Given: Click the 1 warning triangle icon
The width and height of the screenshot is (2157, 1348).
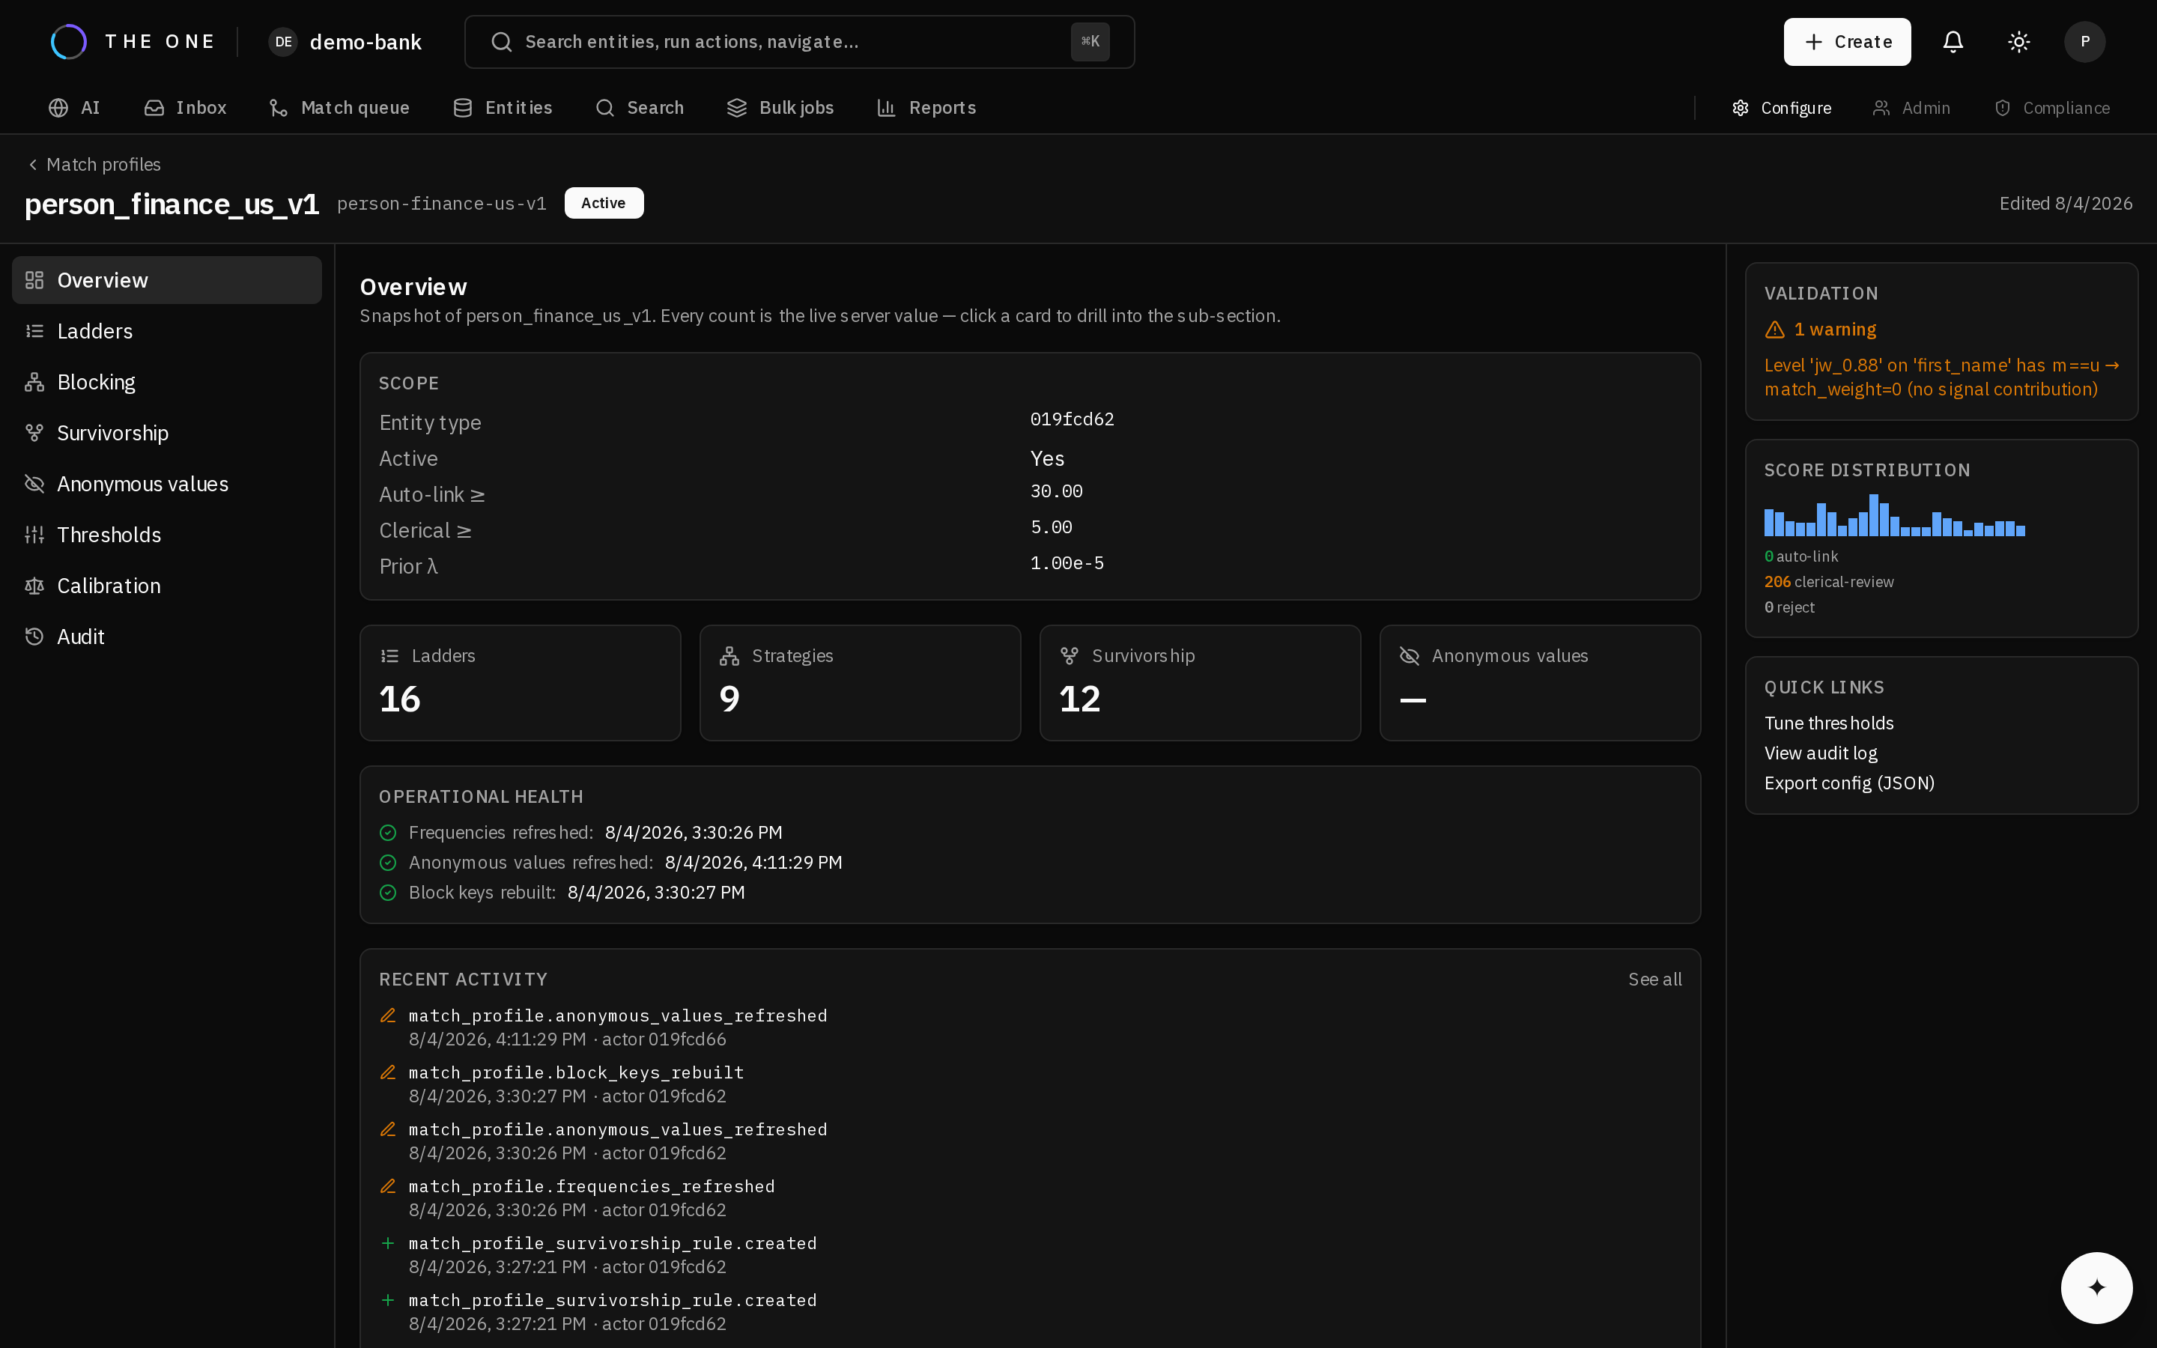Looking at the screenshot, I should pos(1774,330).
